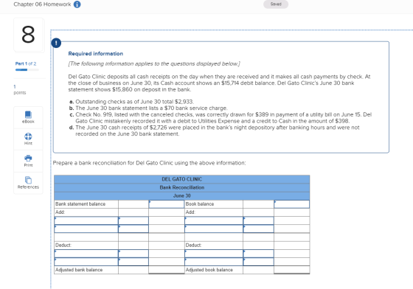The height and width of the screenshot is (289, 413).
Task: Click the Saved status pill
Action: (276, 4)
